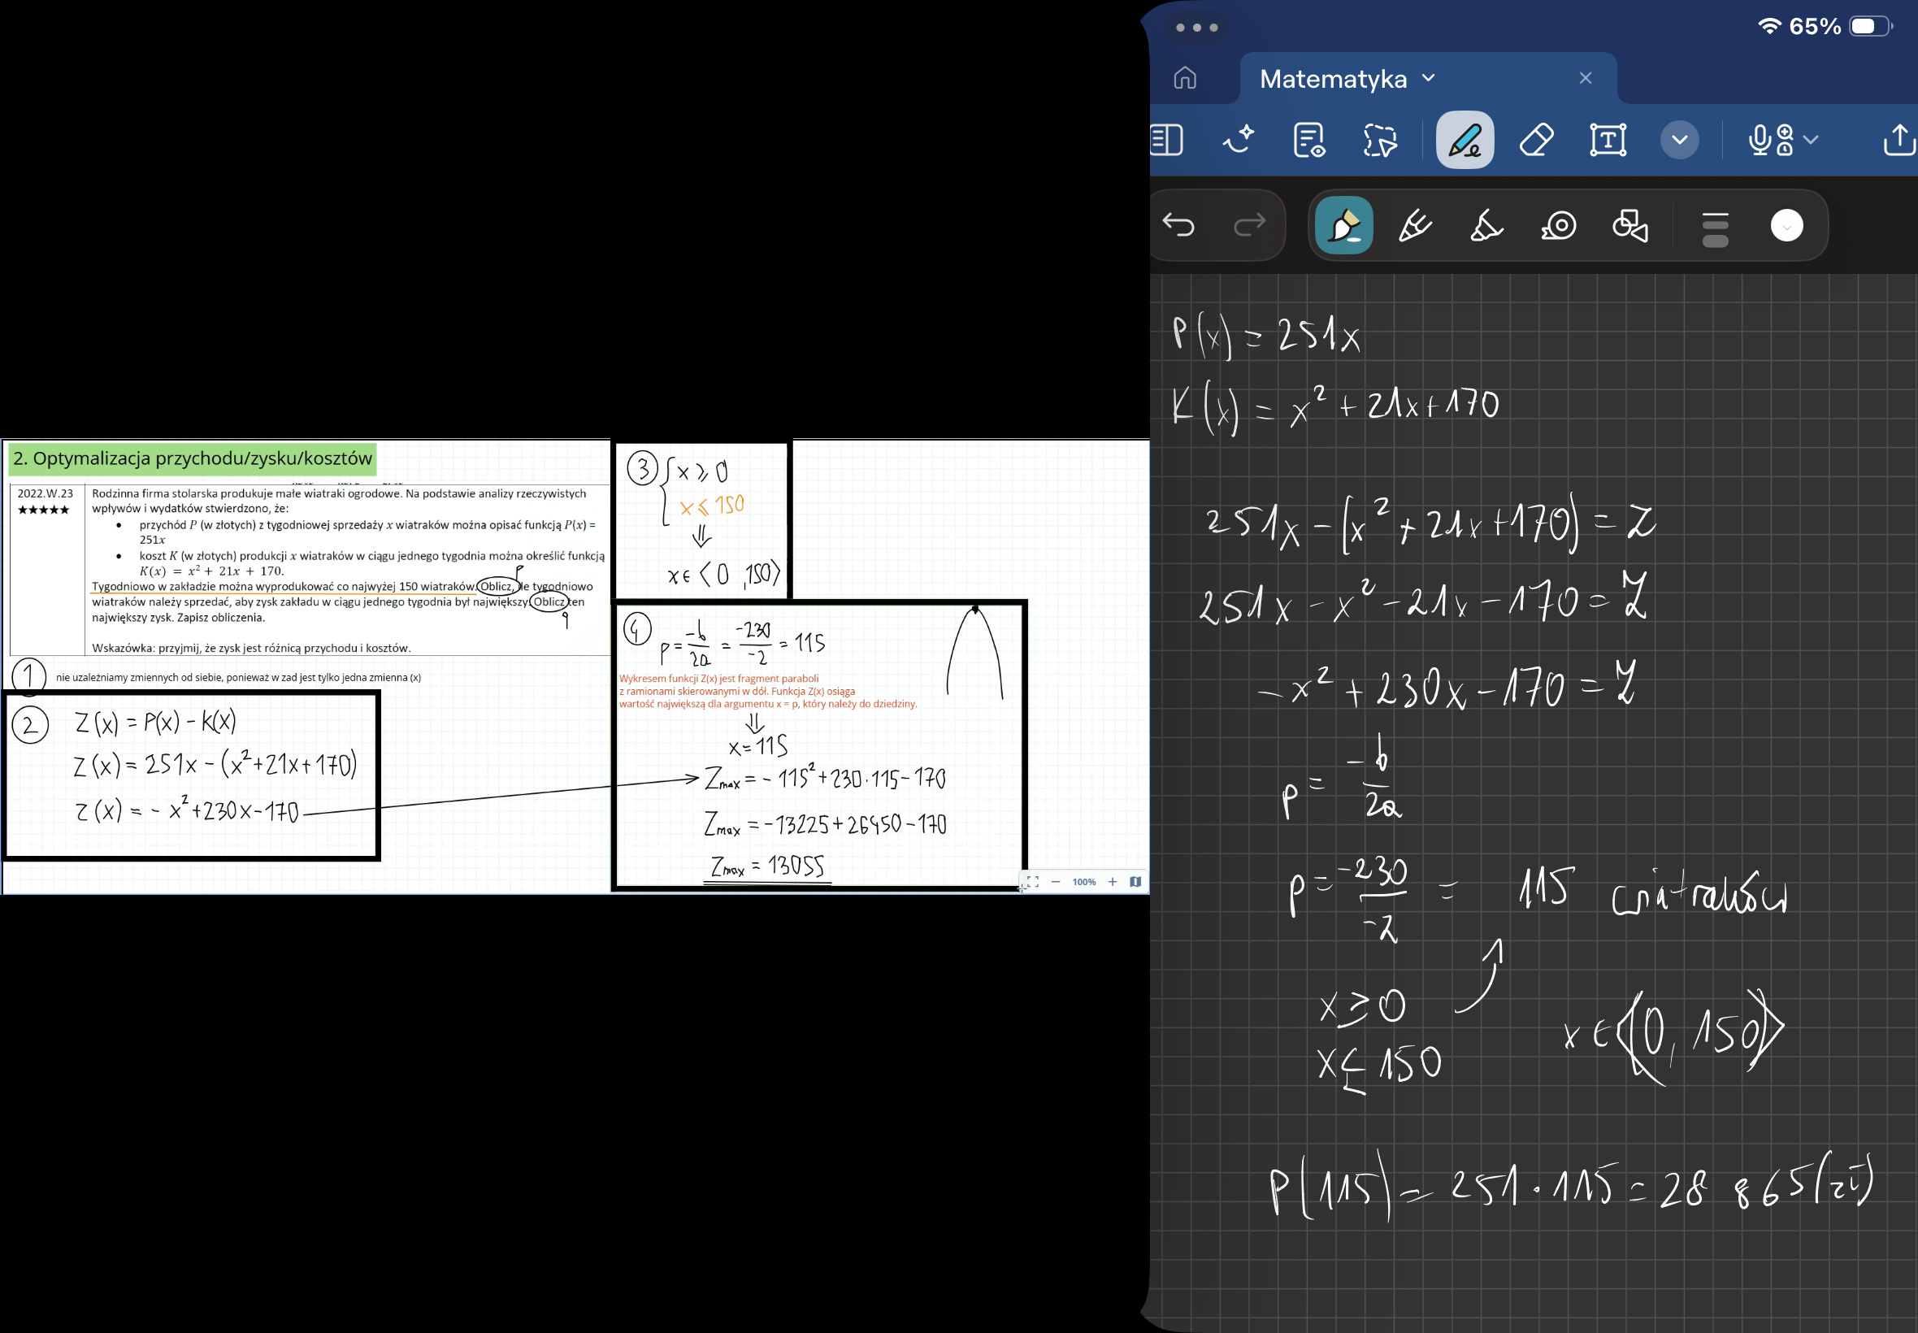This screenshot has width=1918, height=1333.
Task: Go to the Home tab
Action: pyautogui.click(x=1185, y=78)
